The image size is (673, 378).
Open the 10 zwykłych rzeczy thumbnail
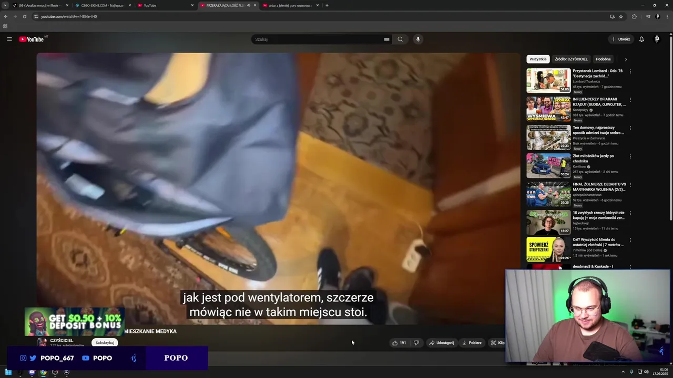(x=548, y=222)
